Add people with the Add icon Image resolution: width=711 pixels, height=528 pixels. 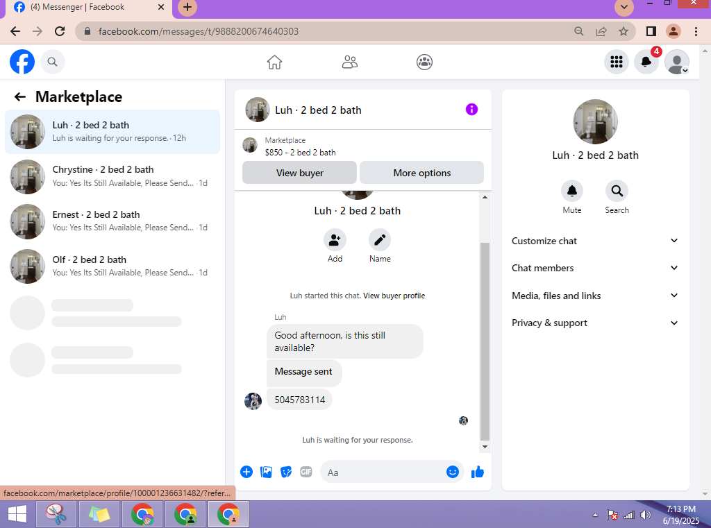click(335, 240)
